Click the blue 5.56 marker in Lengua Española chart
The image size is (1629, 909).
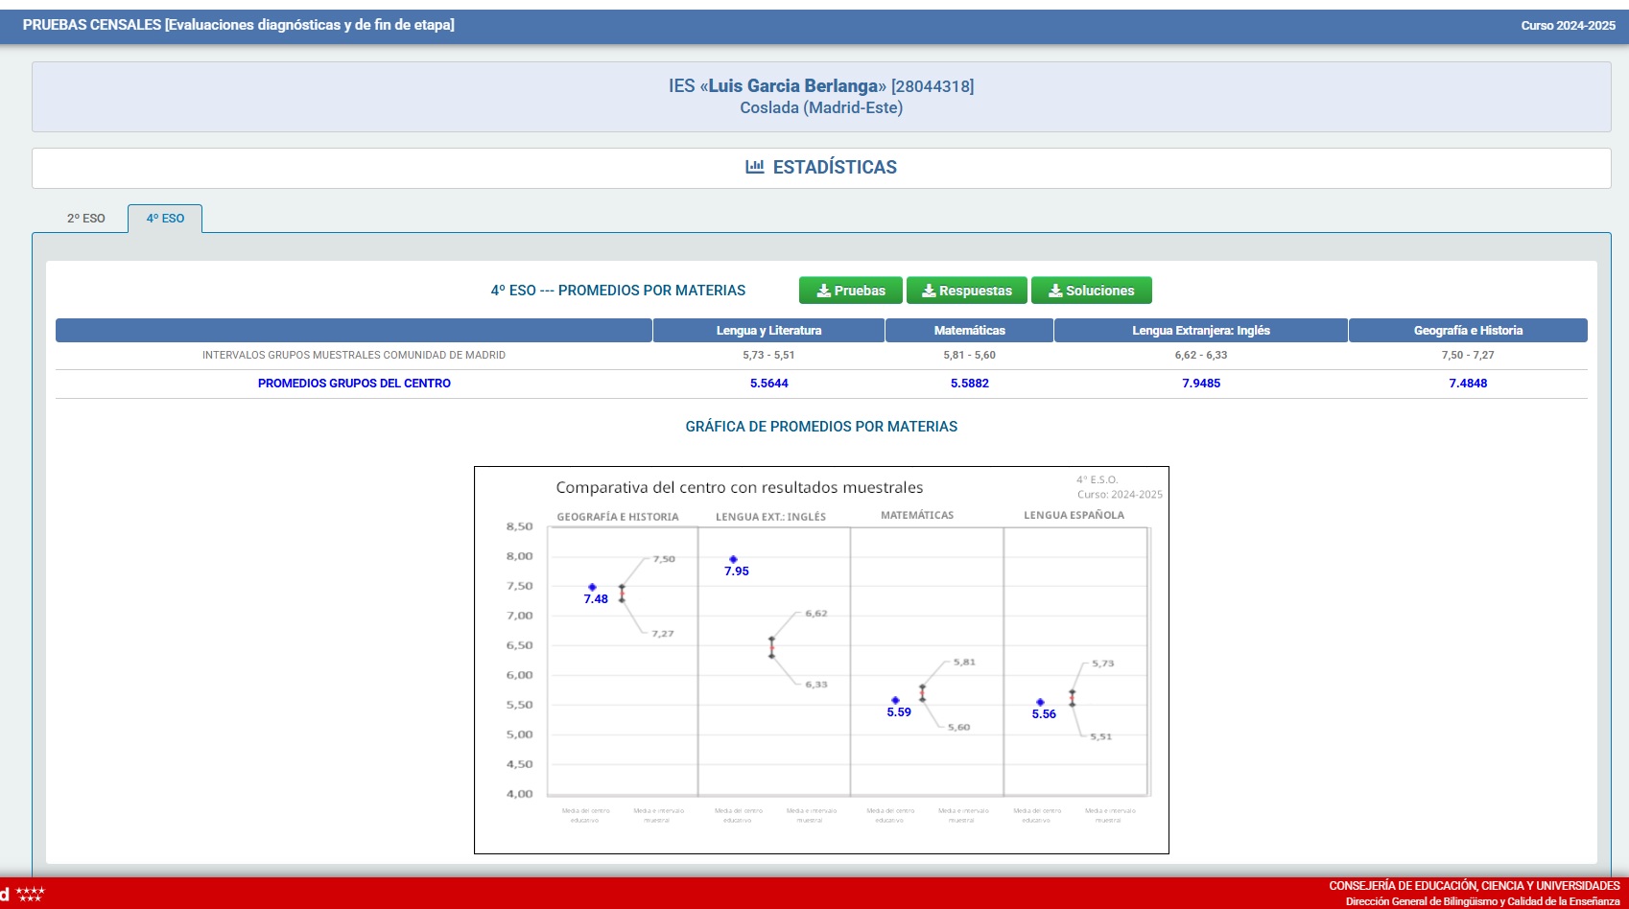tap(1040, 702)
